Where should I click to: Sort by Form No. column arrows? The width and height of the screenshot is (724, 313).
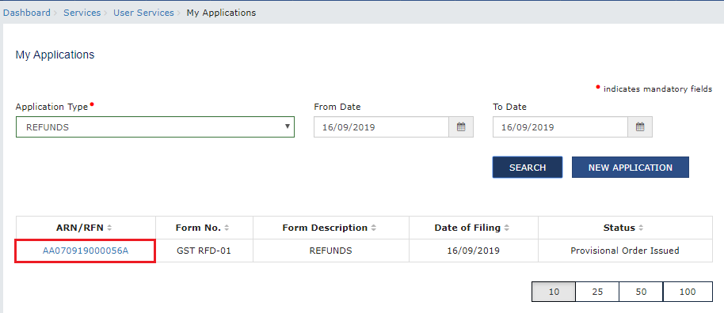coord(227,228)
